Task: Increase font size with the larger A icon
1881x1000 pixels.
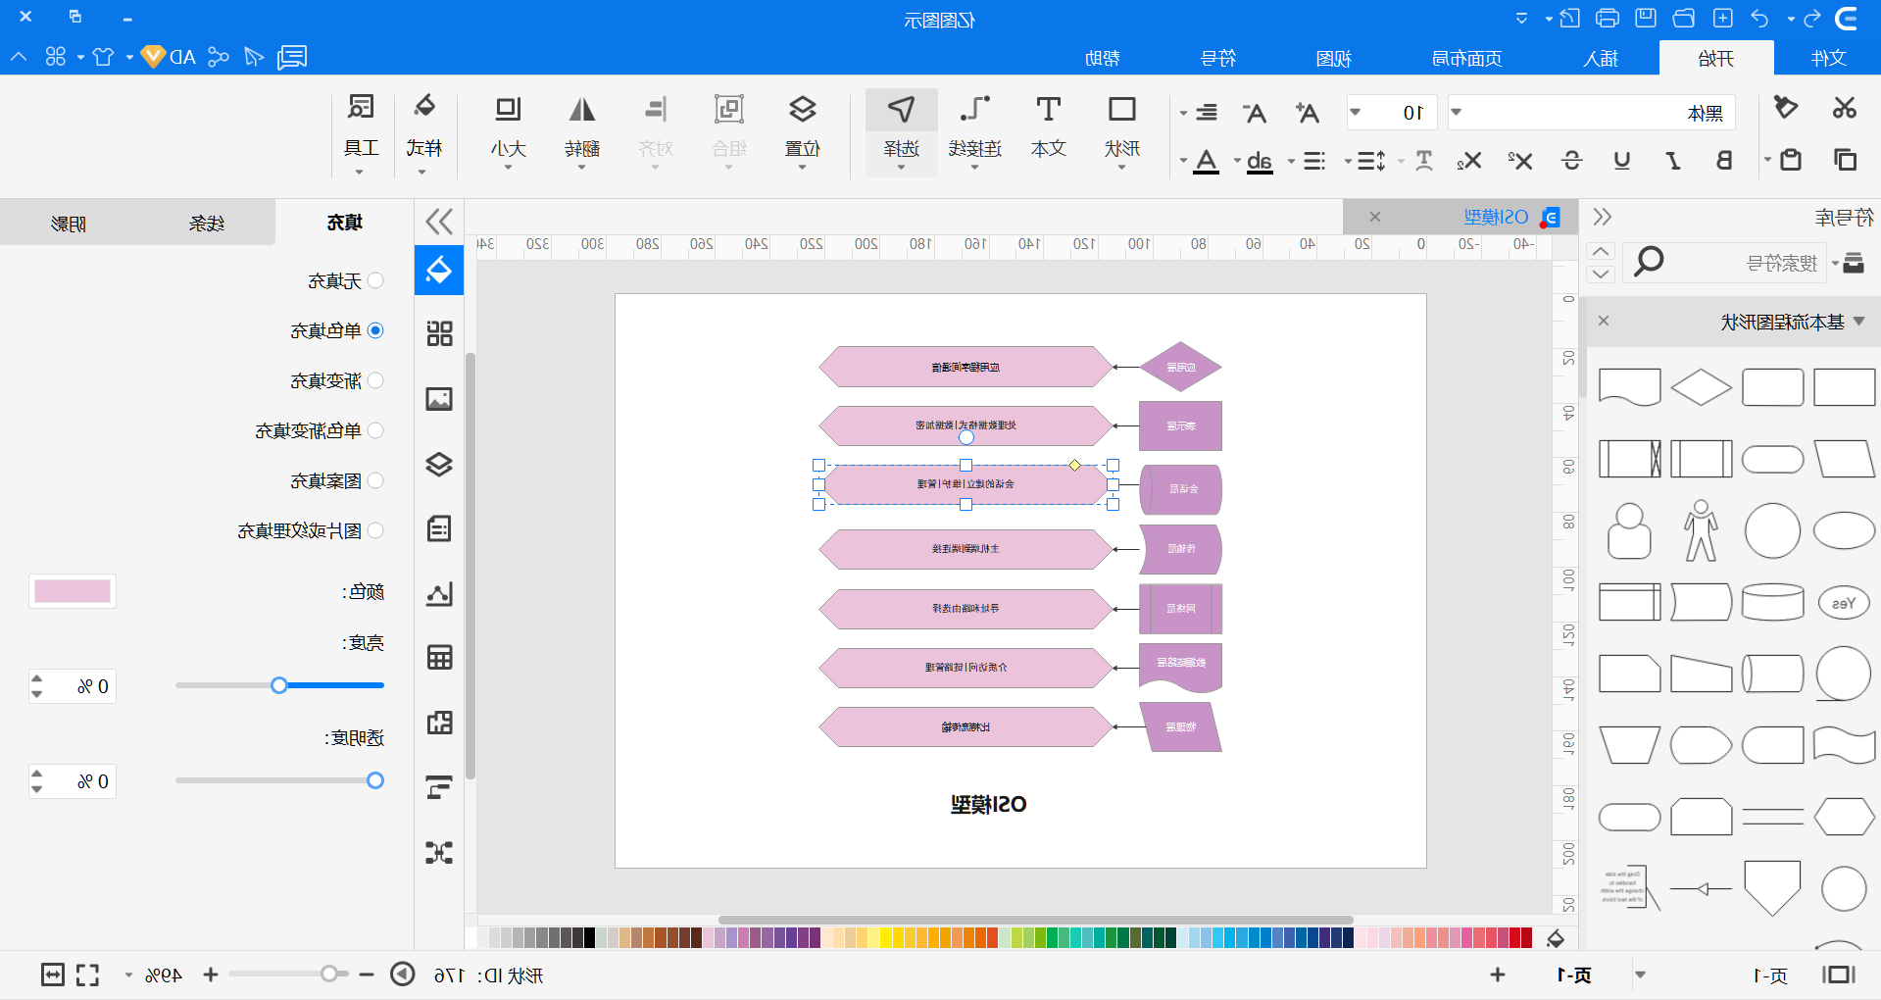Action: (x=1307, y=113)
